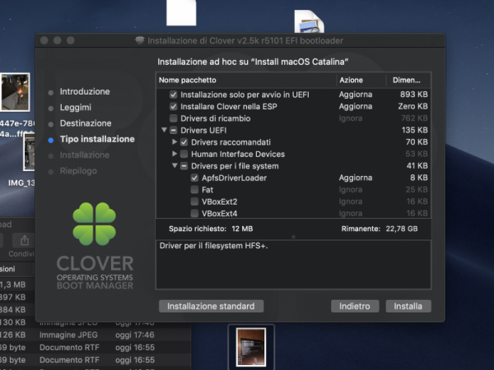Select the Riepilogo step

pos(78,171)
